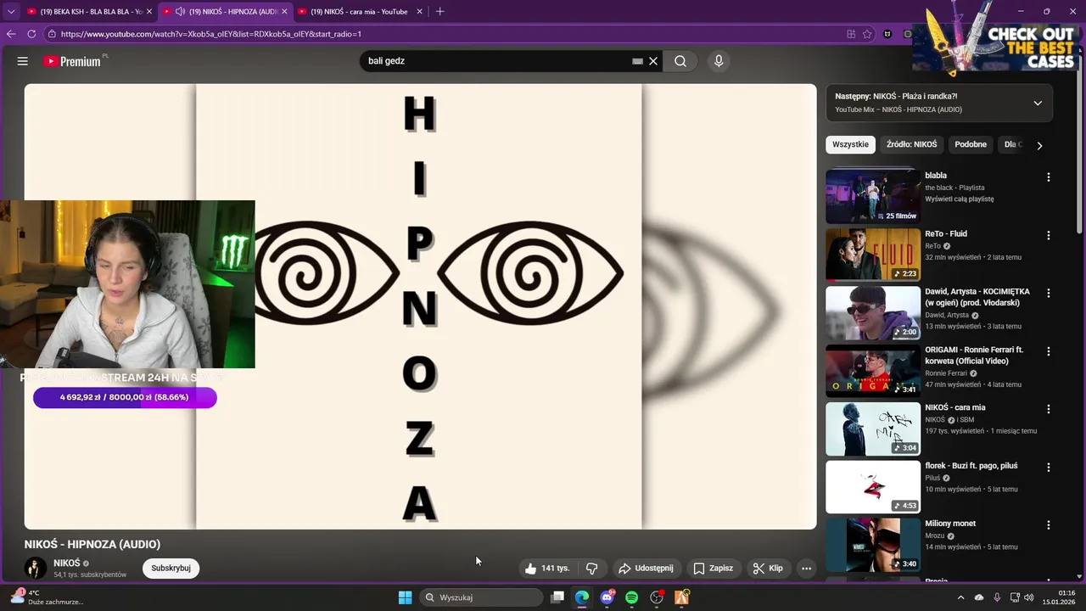
Task: Open ORIGAMI video thumbnail
Action: [873, 370]
